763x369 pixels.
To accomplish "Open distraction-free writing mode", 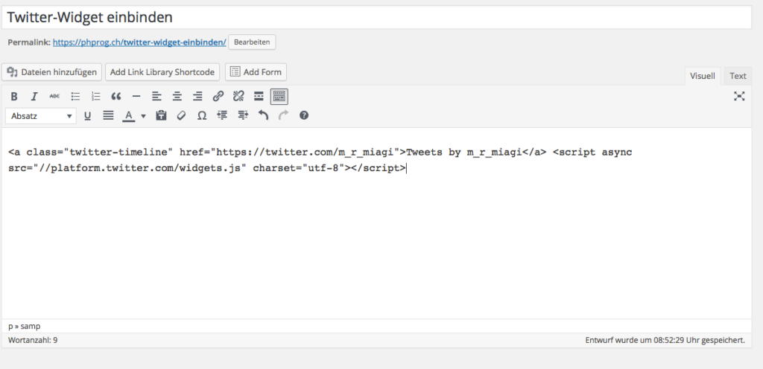I will 739,96.
